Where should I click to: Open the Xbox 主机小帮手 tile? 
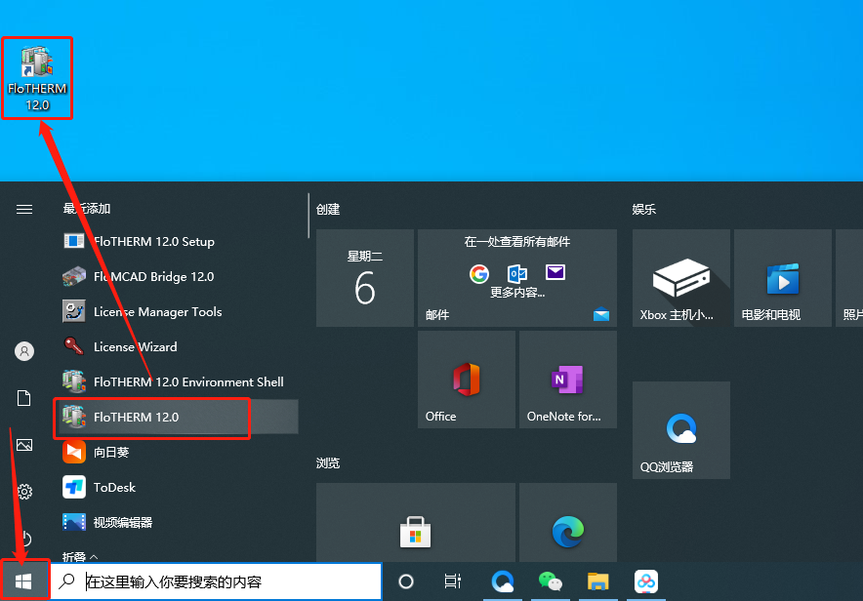(x=681, y=278)
